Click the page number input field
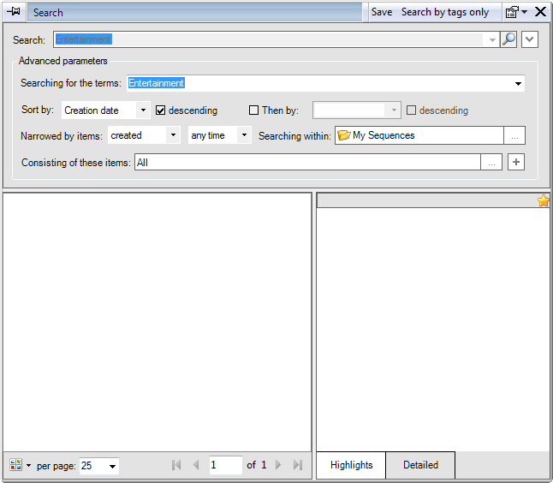This screenshot has height=483, width=553. click(x=226, y=465)
